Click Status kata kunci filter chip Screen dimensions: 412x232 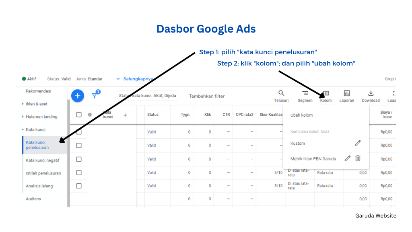click(147, 96)
